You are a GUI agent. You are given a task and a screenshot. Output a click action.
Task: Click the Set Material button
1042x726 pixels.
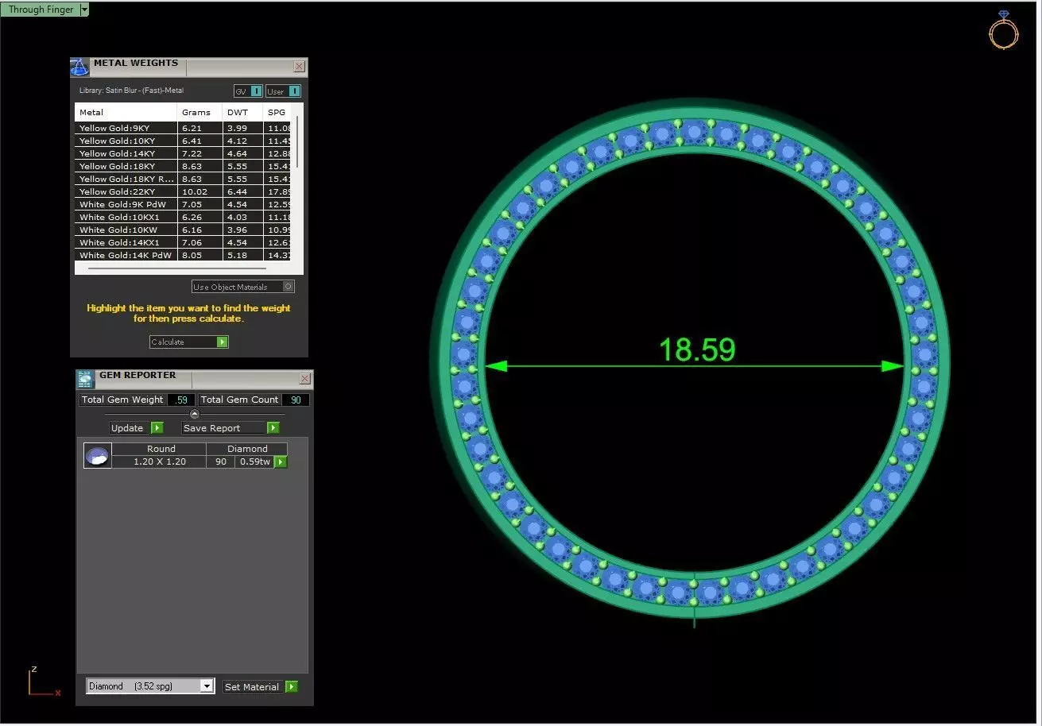click(x=261, y=686)
